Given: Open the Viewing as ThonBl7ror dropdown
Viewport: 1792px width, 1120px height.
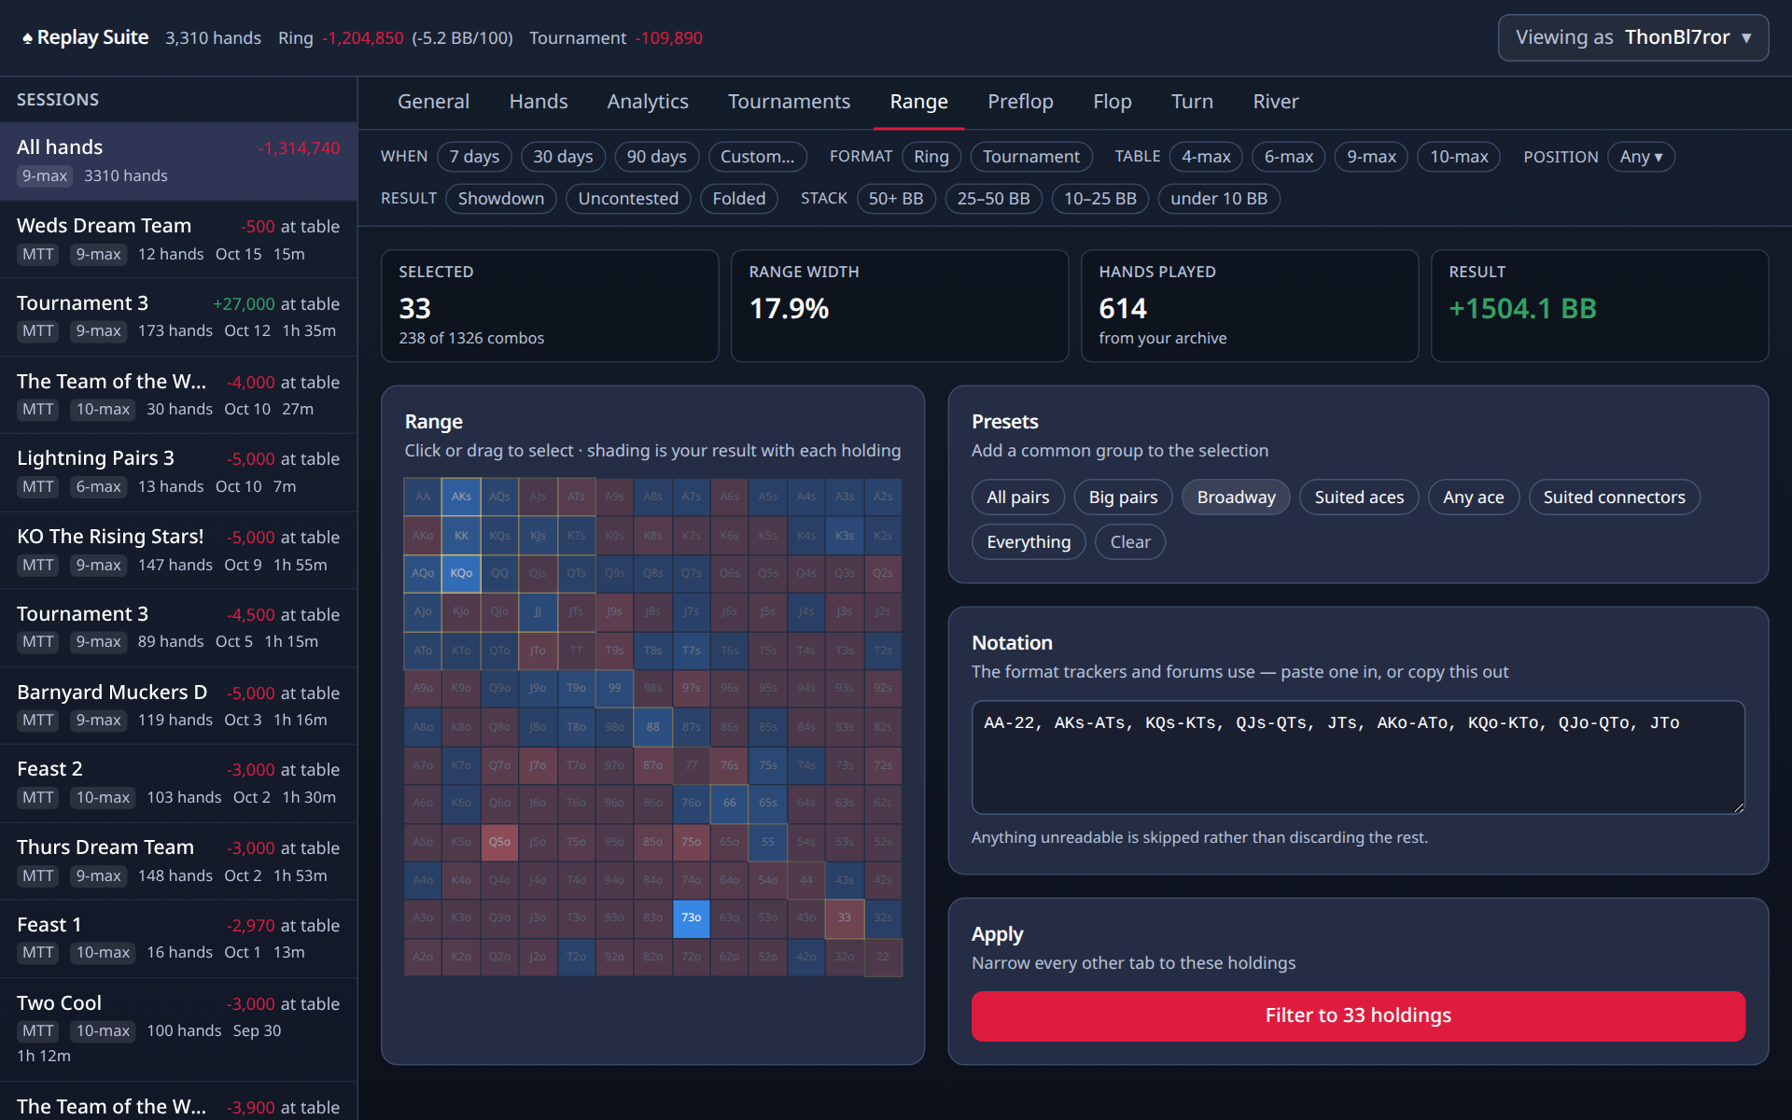Looking at the screenshot, I should coord(1632,37).
